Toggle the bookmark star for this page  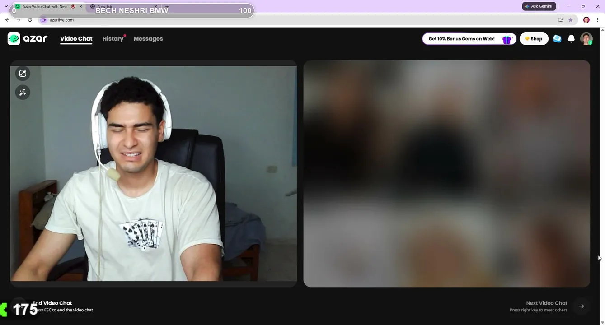pyautogui.click(x=571, y=20)
